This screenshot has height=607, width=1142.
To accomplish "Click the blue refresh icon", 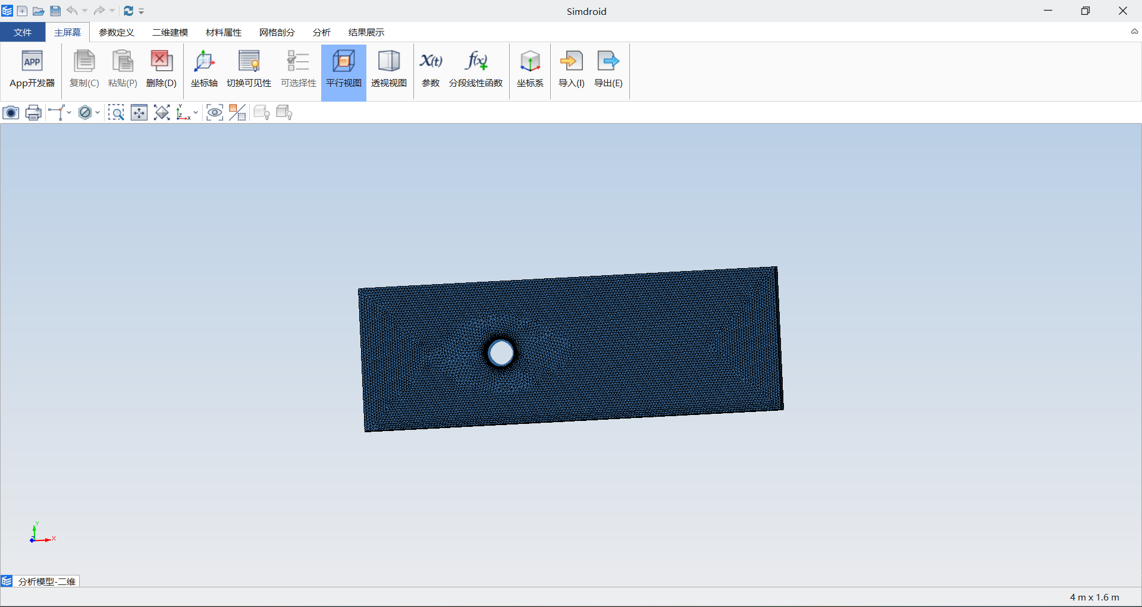I will coord(128,11).
